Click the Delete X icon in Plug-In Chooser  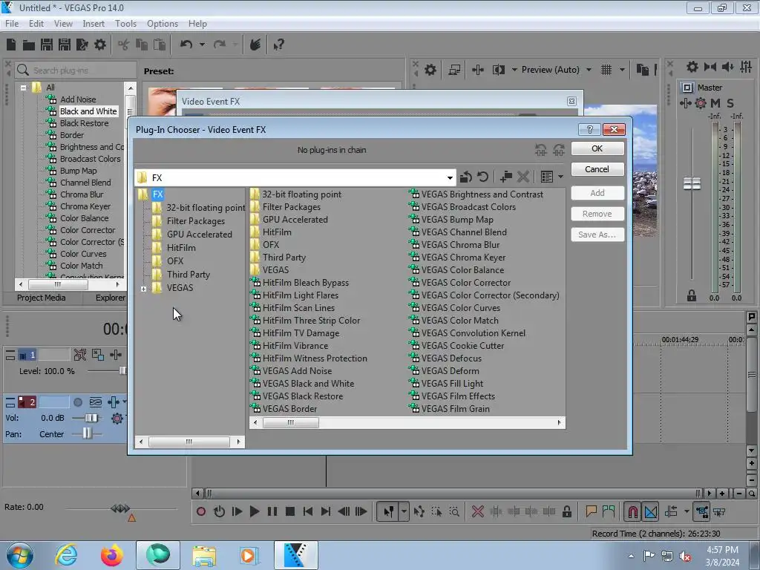tap(523, 177)
